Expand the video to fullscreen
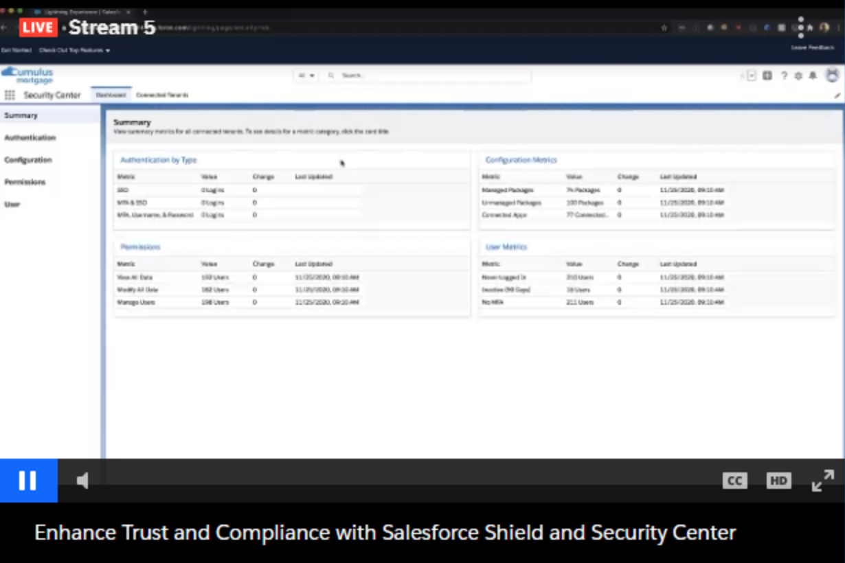 [x=822, y=481]
